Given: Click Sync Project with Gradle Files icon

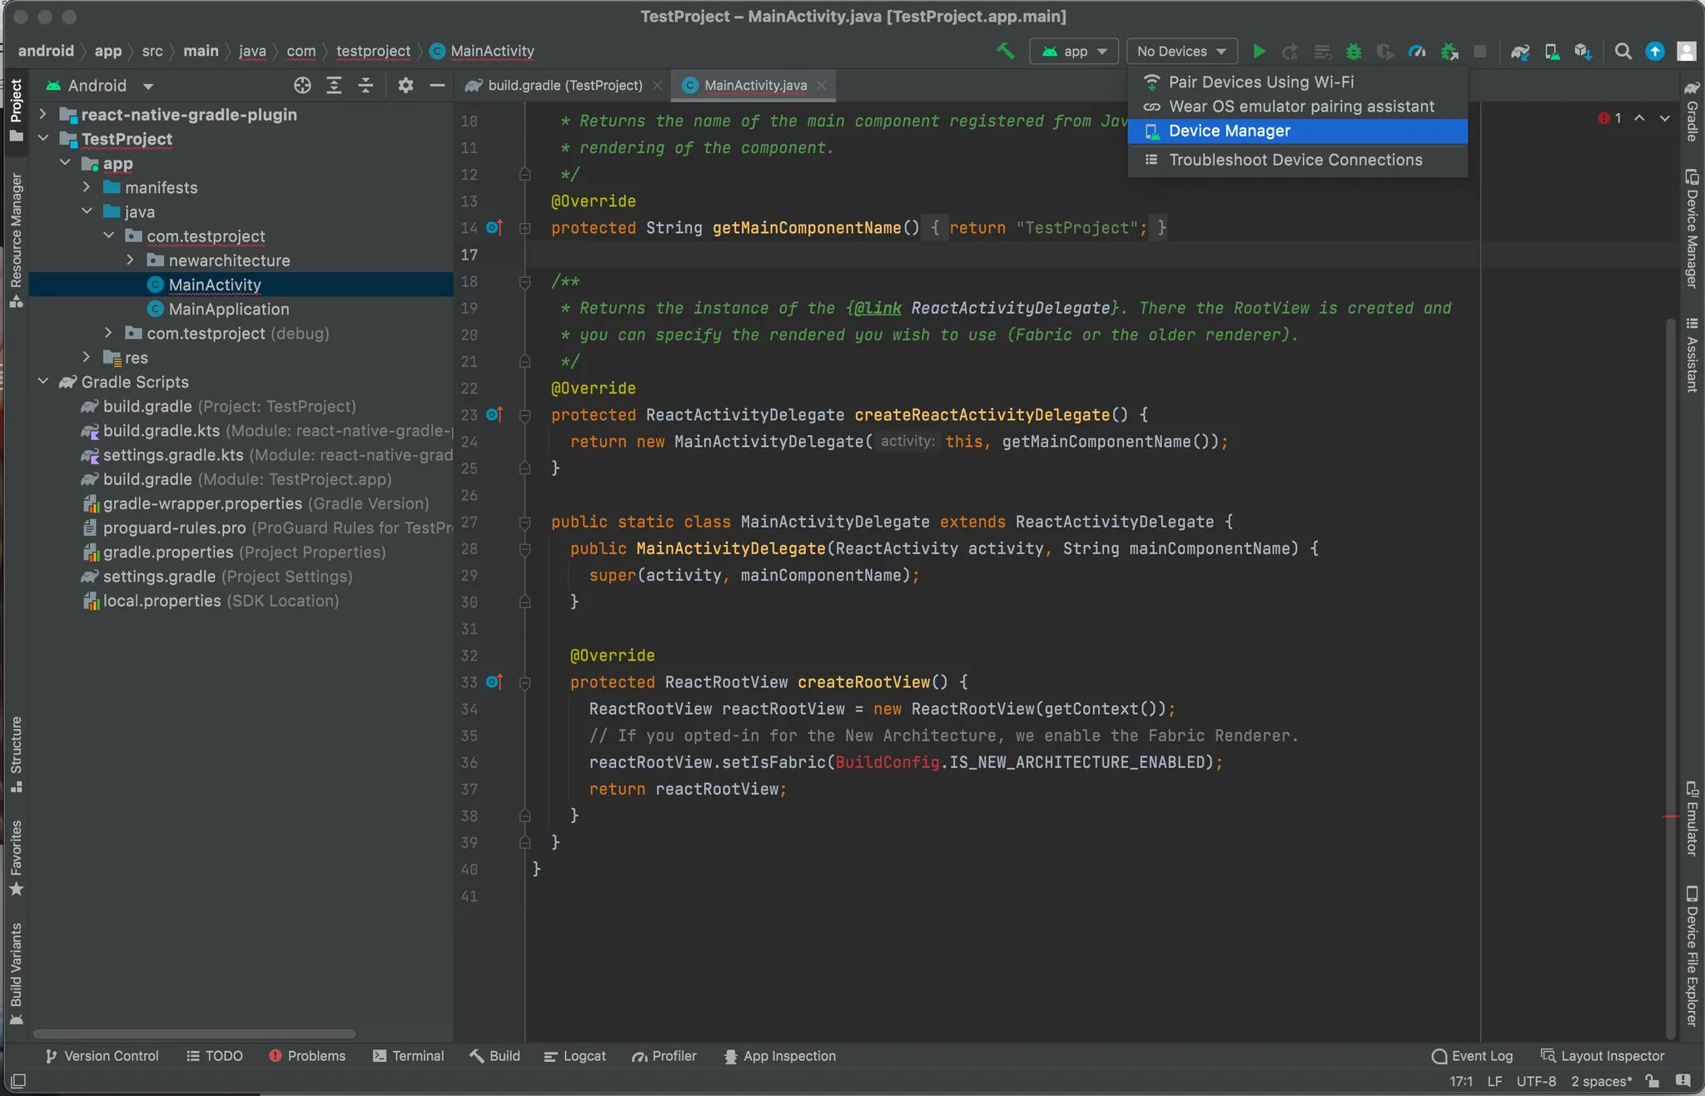Looking at the screenshot, I should 1520,52.
